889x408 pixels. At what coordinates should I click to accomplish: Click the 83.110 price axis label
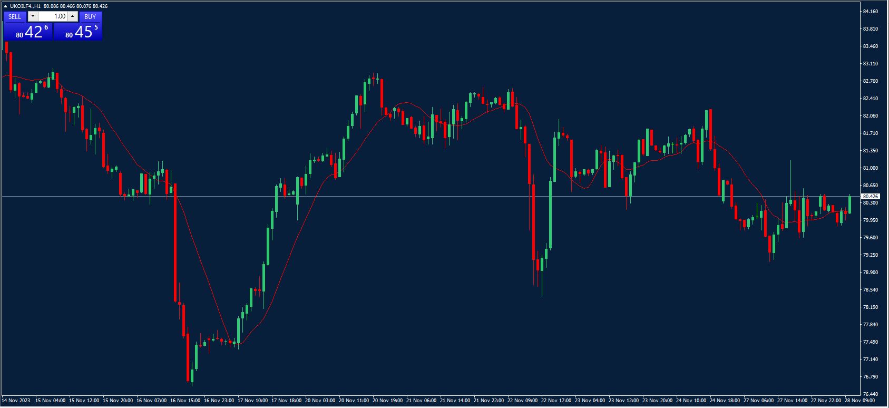[x=871, y=64]
